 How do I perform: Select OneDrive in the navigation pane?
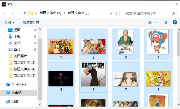(19, 84)
